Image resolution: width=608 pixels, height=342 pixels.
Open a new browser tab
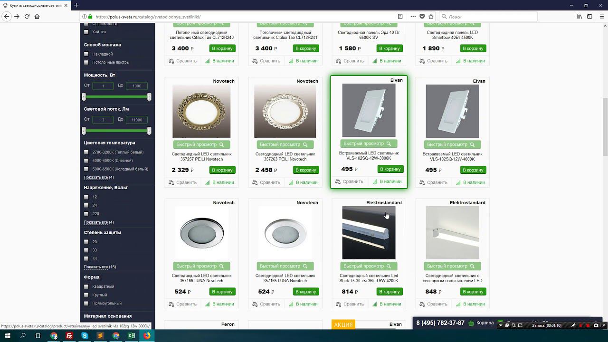click(x=76, y=5)
